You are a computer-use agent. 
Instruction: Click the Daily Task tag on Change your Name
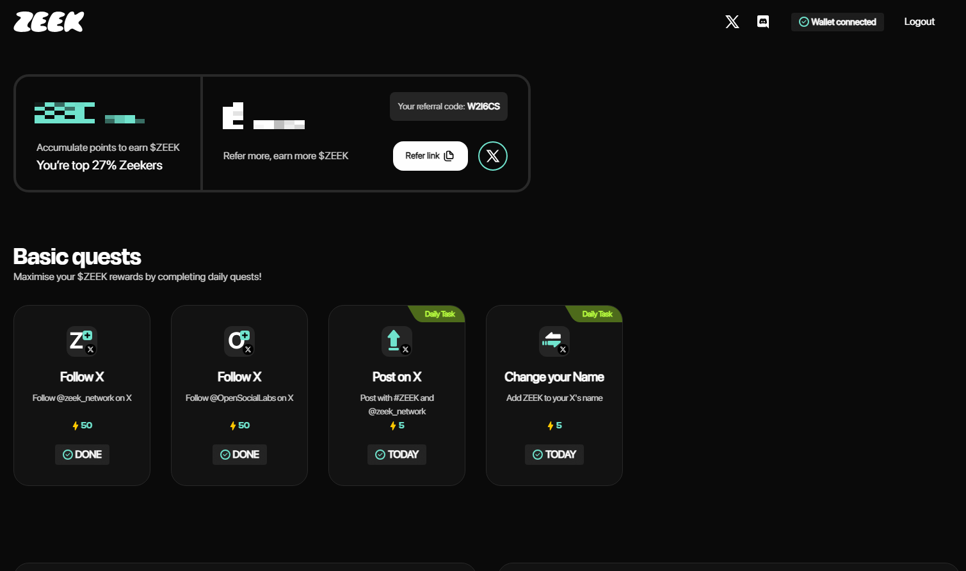(x=596, y=314)
